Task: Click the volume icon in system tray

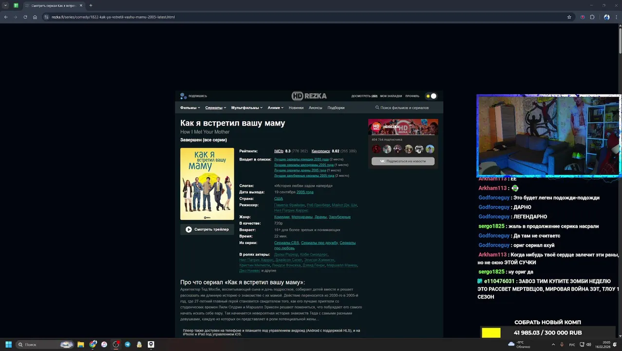Action: pos(589,345)
